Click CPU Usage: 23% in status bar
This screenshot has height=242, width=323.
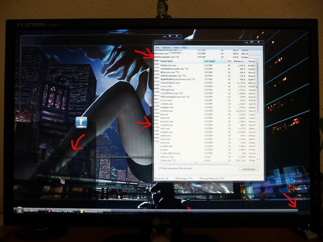click(x=183, y=178)
